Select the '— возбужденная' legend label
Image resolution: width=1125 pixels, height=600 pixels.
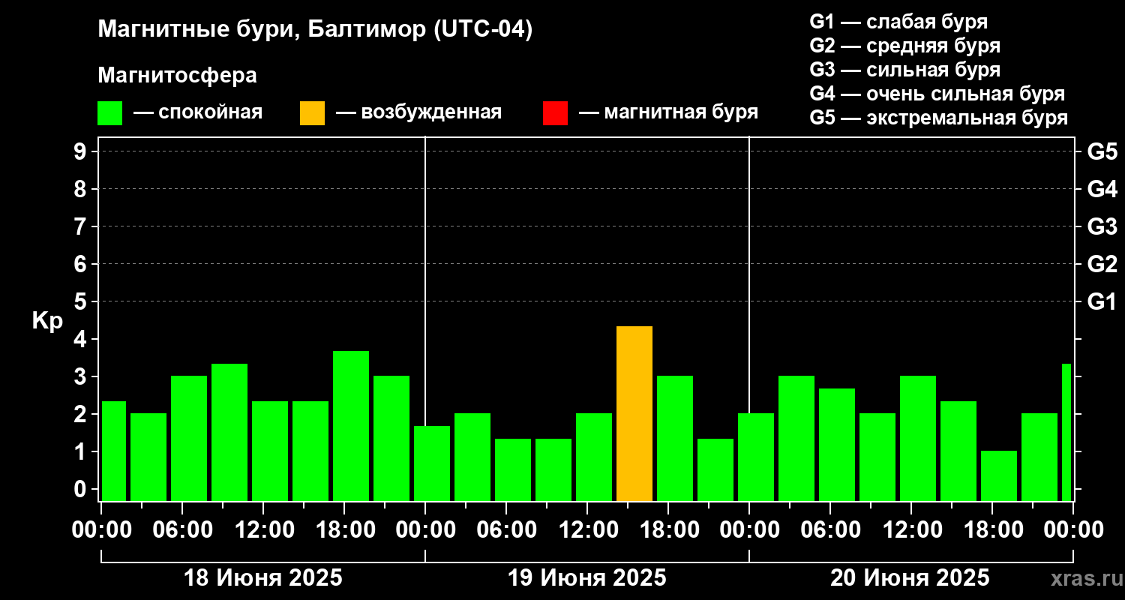pyautogui.click(x=418, y=112)
